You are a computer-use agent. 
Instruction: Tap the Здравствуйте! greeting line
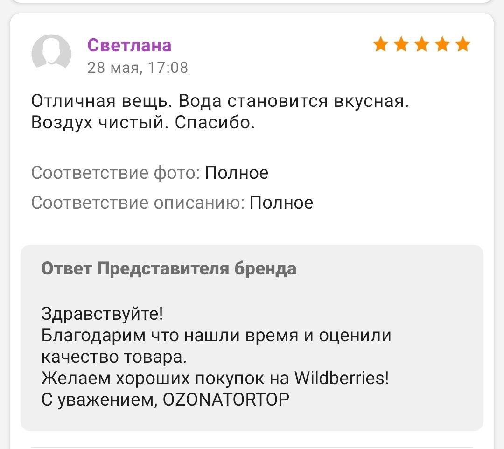pos(102,313)
